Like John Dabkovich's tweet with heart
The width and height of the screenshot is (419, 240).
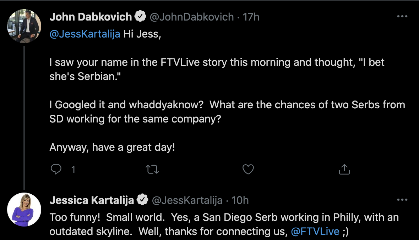click(248, 169)
